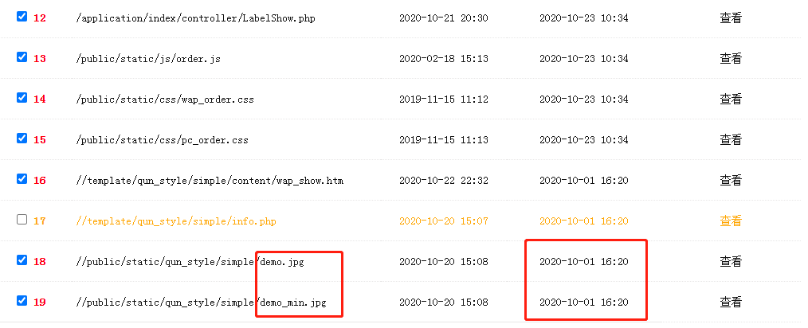Toggle checkbox for wap_show.htm row
The height and width of the screenshot is (328, 808).
[22, 179]
